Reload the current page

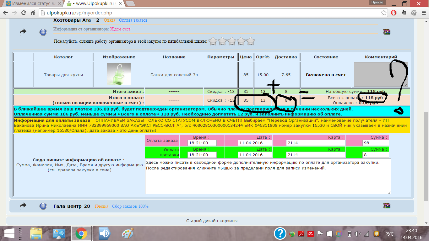pyautogui.click(x=24, y=13)
